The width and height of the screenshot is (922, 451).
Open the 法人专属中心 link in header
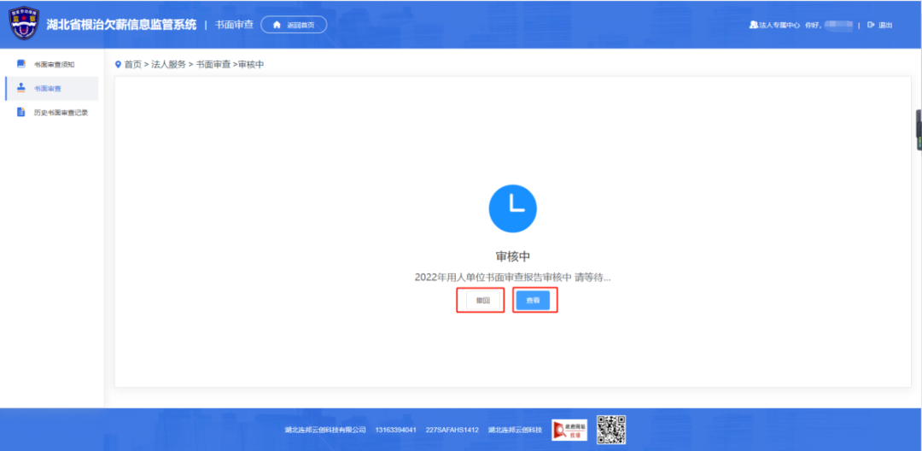[779, 25]
